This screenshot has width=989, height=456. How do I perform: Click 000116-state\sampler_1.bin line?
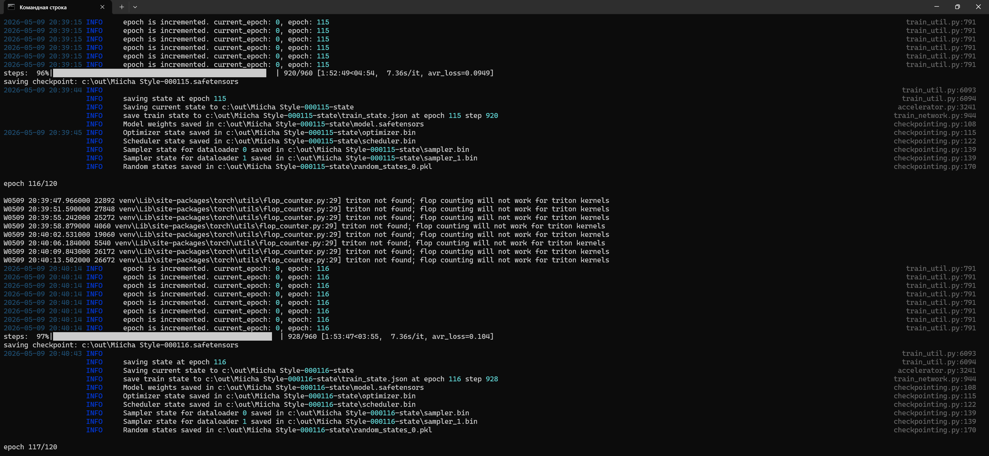(300, 421)
